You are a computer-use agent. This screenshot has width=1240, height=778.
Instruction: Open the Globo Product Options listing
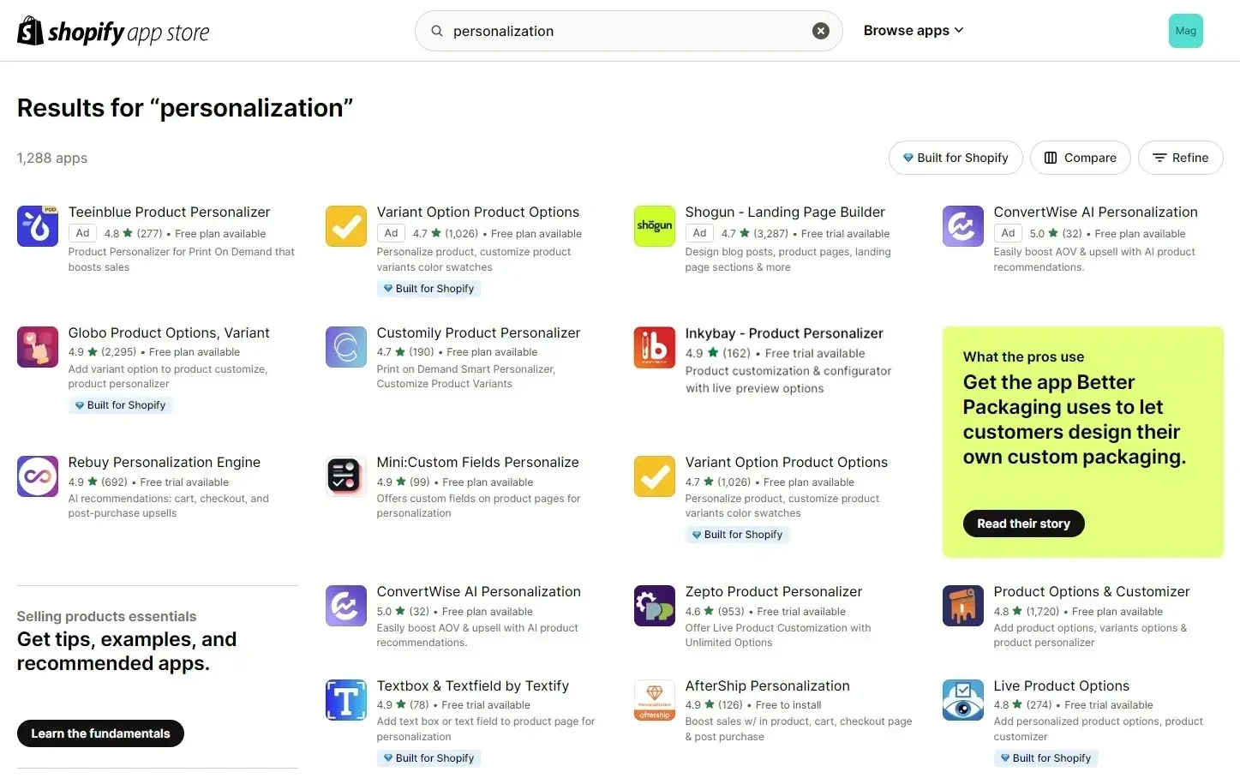[x=169, y=332]
